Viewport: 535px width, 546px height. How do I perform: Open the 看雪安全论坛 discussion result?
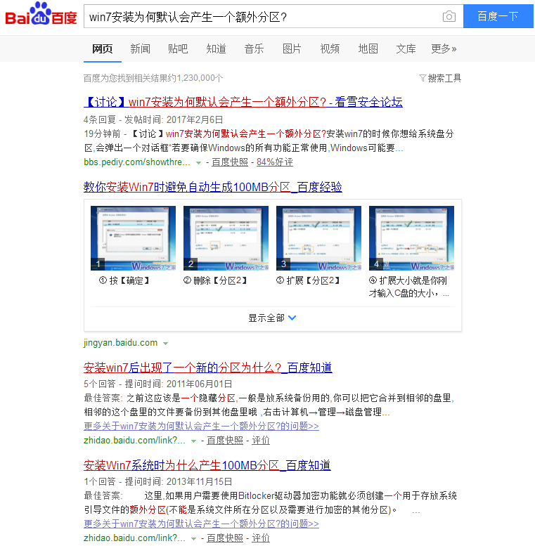(x=243, y=102)
